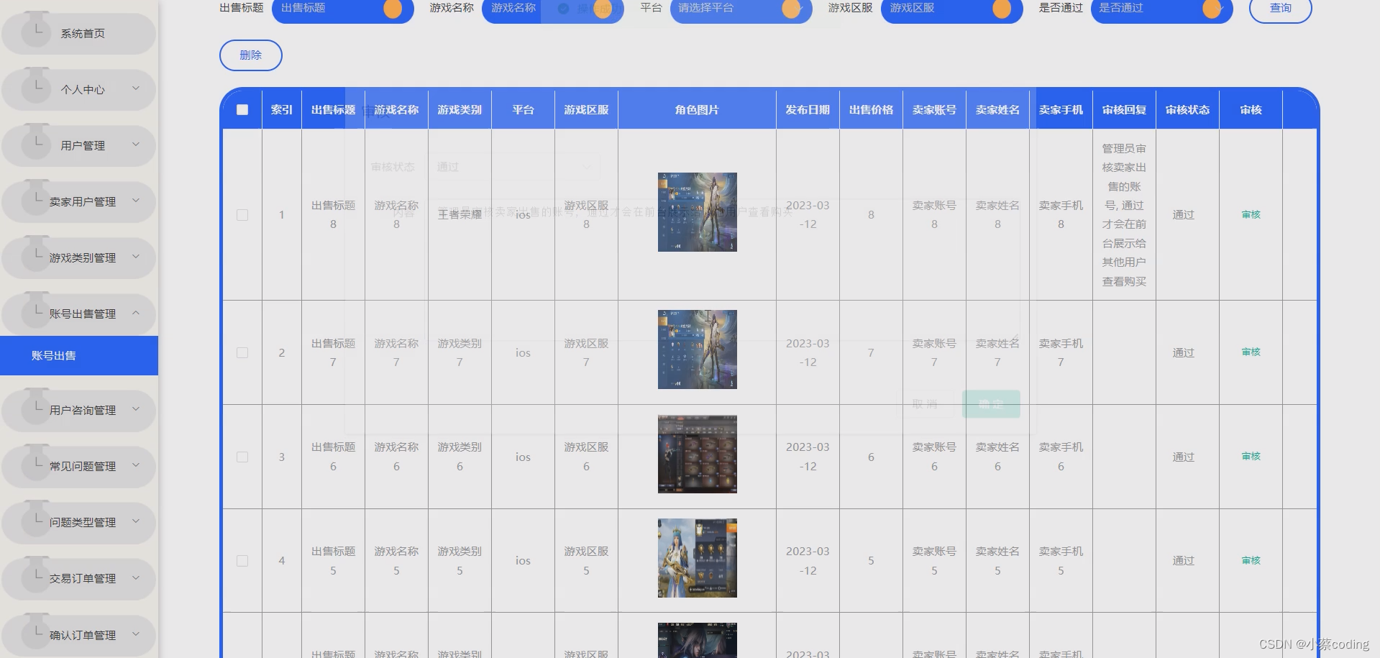Click 通过 status in row 1
1380x658 pixels.
[x=1183, y=215]
